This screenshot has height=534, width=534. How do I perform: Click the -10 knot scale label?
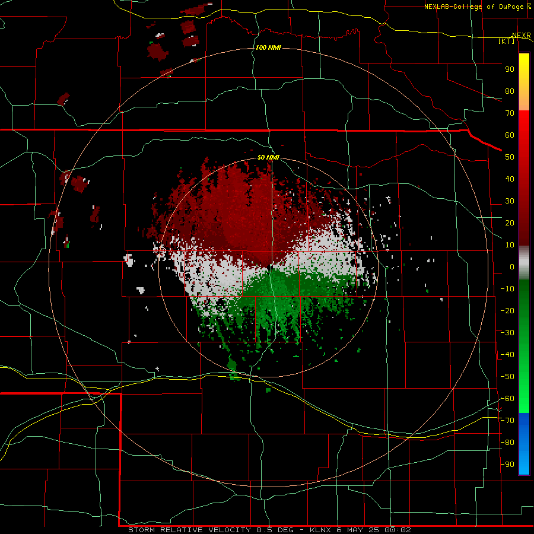(x=507, y=289)
